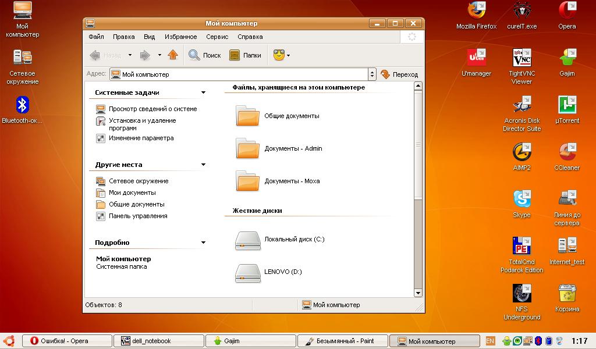Open the Forward history dropdown arrow

(159, 55)
